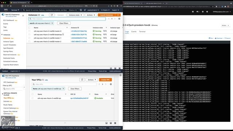Open Subnets in VPC sidebar
This screenshot has height=131, width=233.
pos(6,101)
